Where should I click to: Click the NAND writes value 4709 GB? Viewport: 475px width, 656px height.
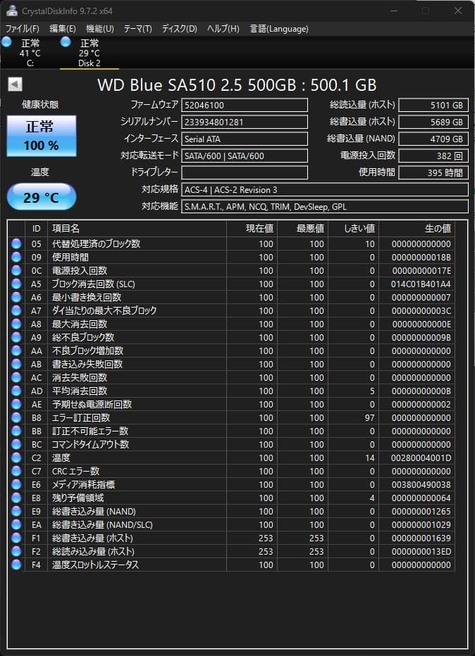point(433,139)
